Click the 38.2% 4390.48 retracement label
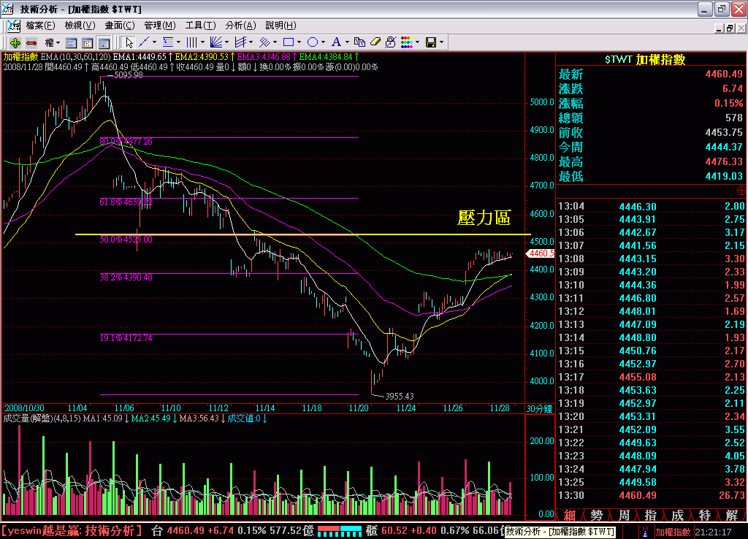This screenshot has height=539, width=748. (126, 277)
